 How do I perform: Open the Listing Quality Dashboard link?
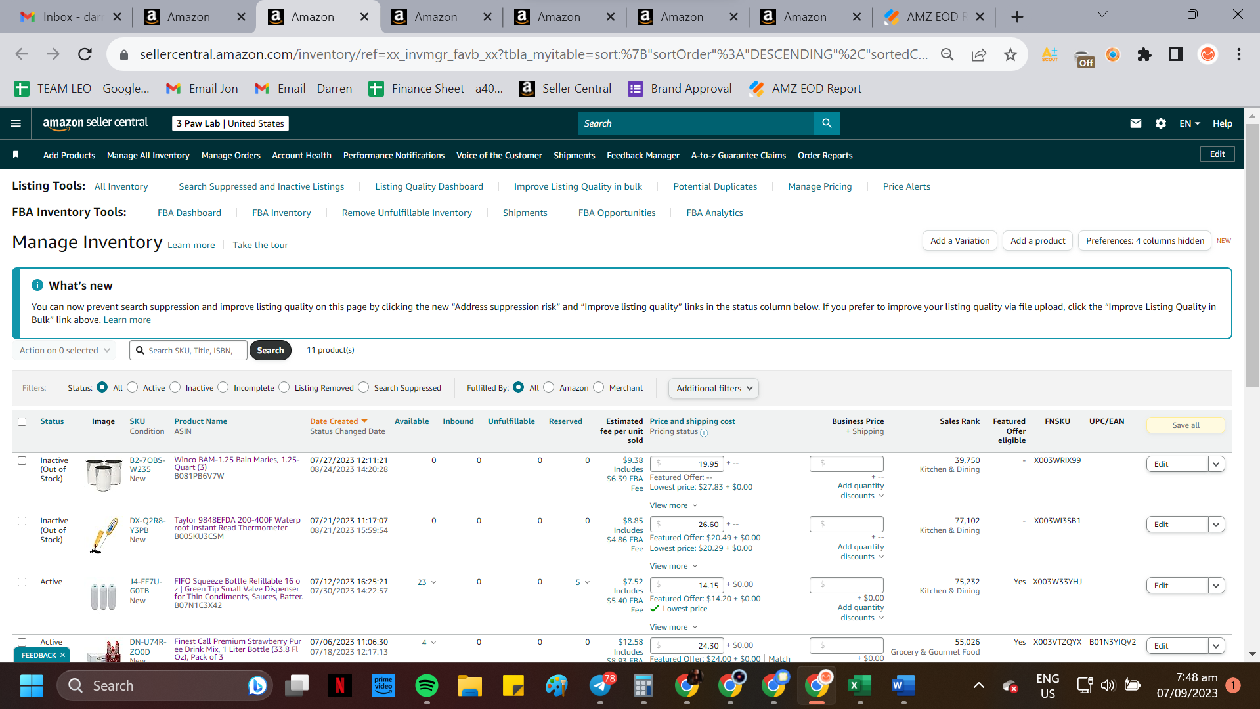coord(429,186)
